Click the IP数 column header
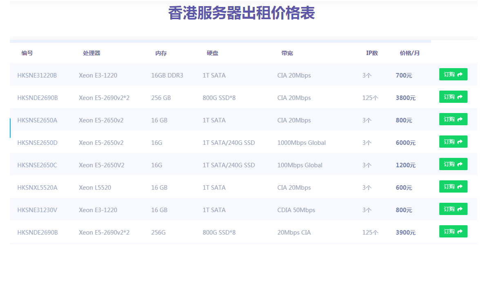Screen dimensions: 494x306 click(372, 53)
